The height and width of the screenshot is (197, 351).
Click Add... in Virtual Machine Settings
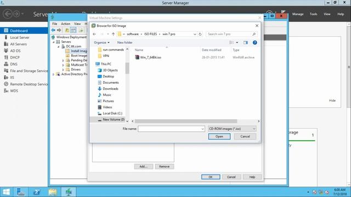point(144,166)
